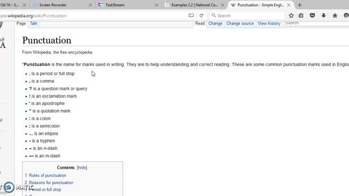Open the Change edit tab
The width and height of the screenshot is (349, 196).
[215, 23]
